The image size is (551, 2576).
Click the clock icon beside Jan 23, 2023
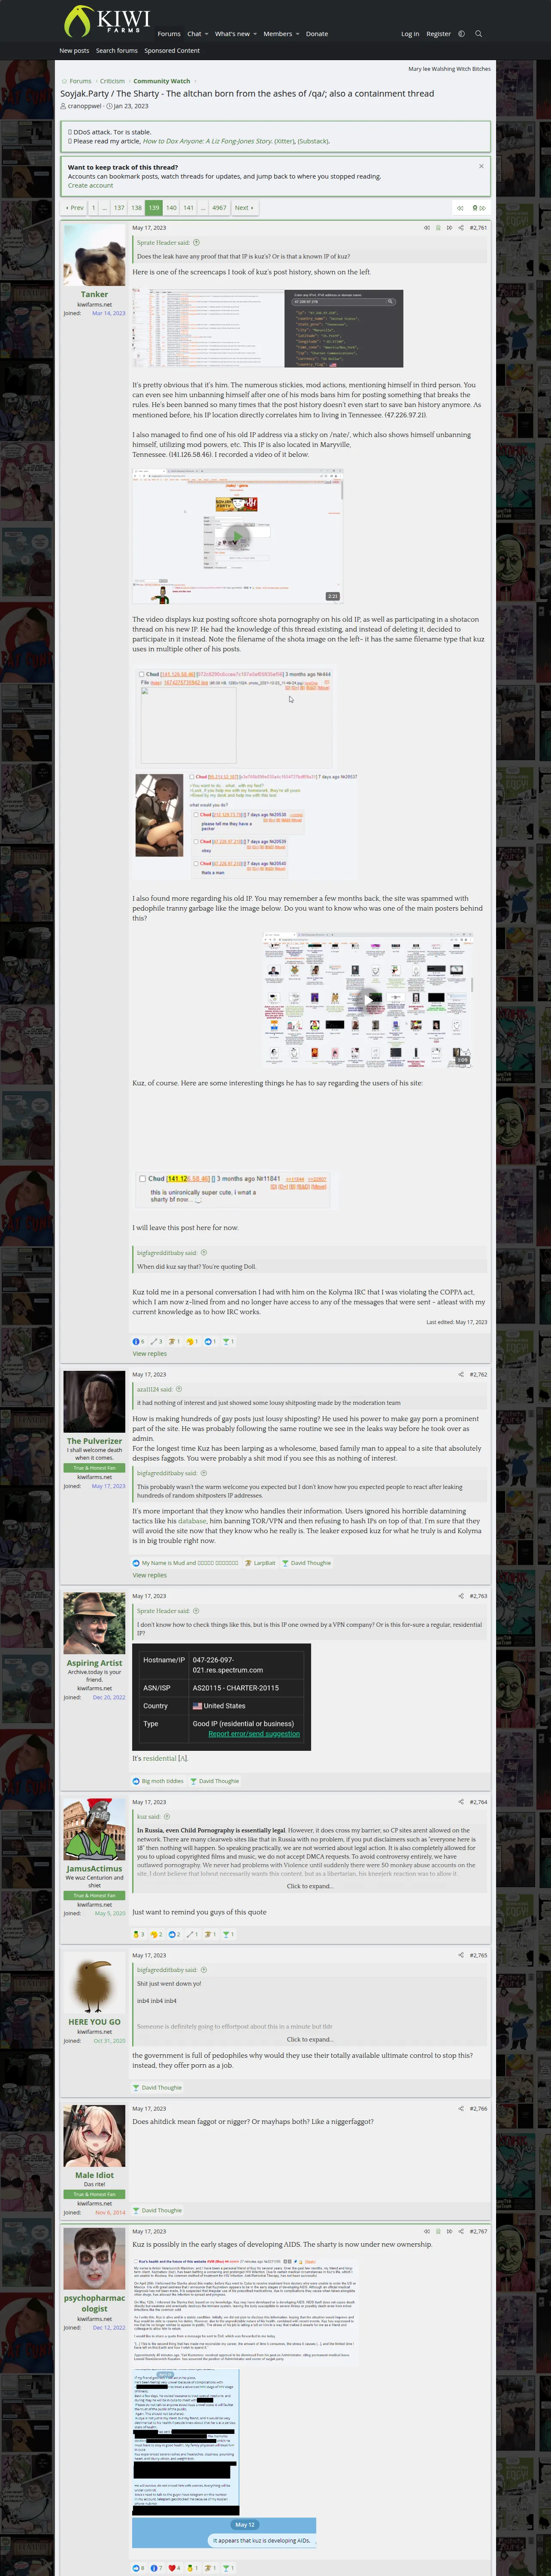click(x=109, y=106)
